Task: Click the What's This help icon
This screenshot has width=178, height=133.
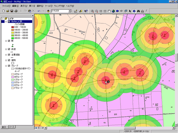Action: point(86,11)
